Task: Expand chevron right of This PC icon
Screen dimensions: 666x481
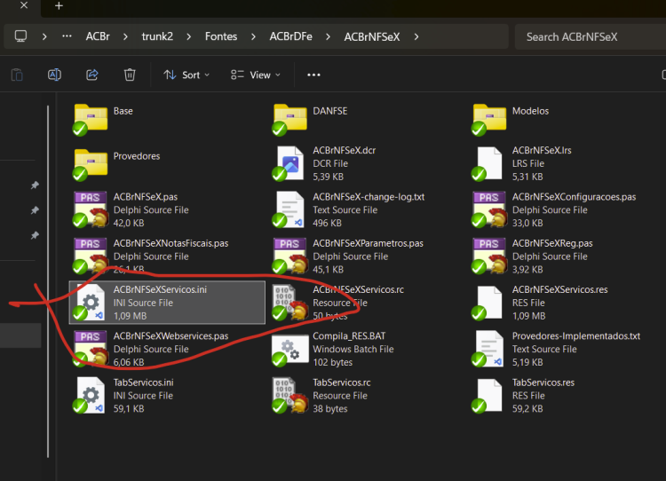Action: tap(44, 37)
